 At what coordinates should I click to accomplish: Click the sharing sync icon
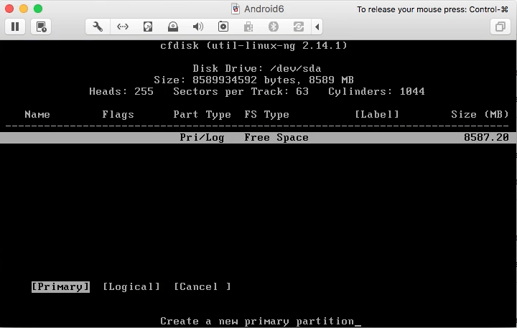point(299,27)
